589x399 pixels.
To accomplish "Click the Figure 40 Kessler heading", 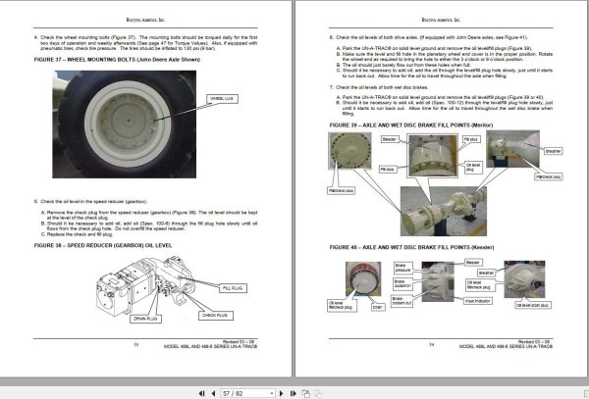I will point(411,247).
